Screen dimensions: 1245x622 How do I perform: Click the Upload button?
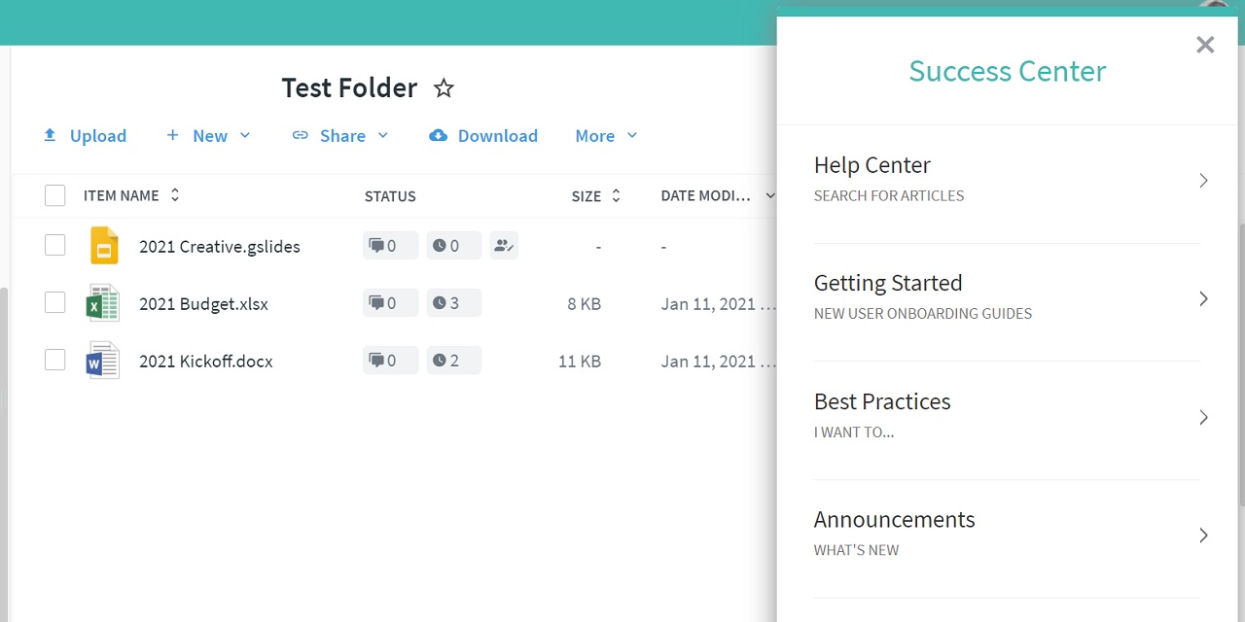pos(85,136)
